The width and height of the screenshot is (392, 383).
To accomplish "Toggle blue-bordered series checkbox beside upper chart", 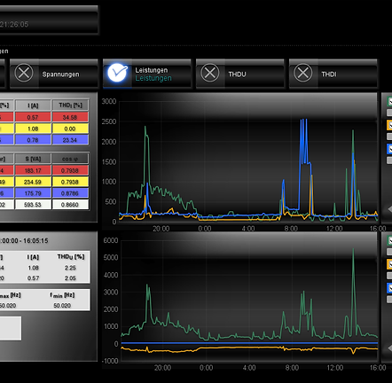I will pyautogui.click(x=389, y=149).
